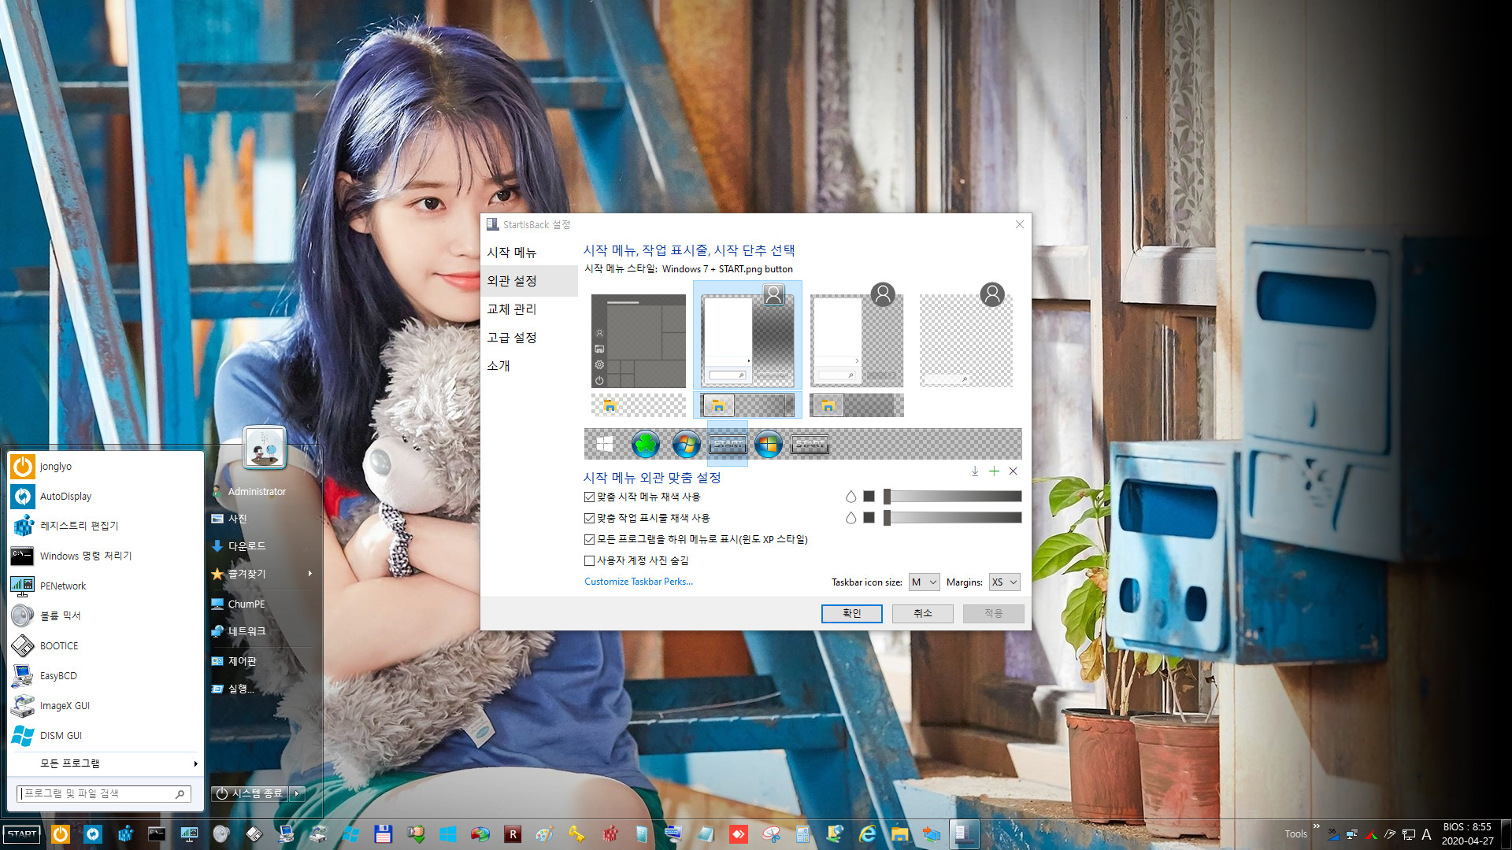This screenshot has height=850, width=1512.
Task: Open the Taskbar icon size dropdown
Action: tap(924, 582)
